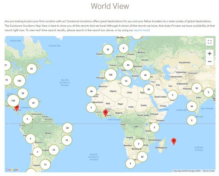Open the 86 cluster west of Morocco
Image resolution: width=219 pixels, height=176 pixels.
[92, 91]
